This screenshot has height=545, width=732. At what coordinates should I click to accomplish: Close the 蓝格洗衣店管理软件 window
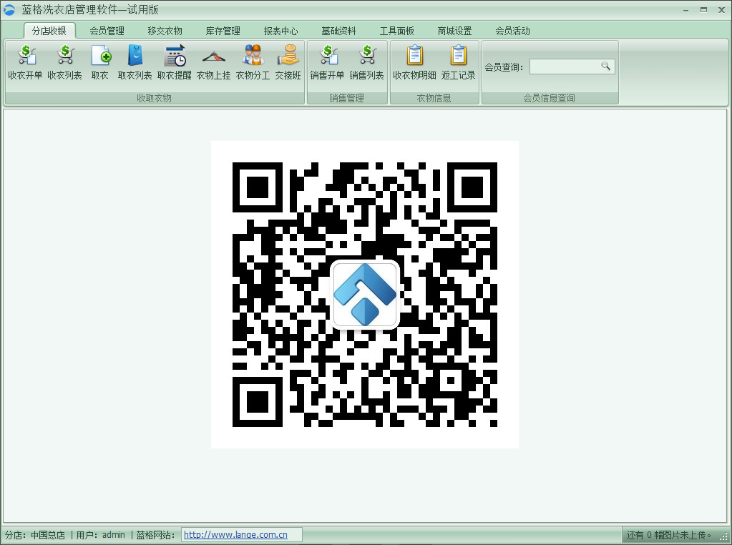(721, 10)
